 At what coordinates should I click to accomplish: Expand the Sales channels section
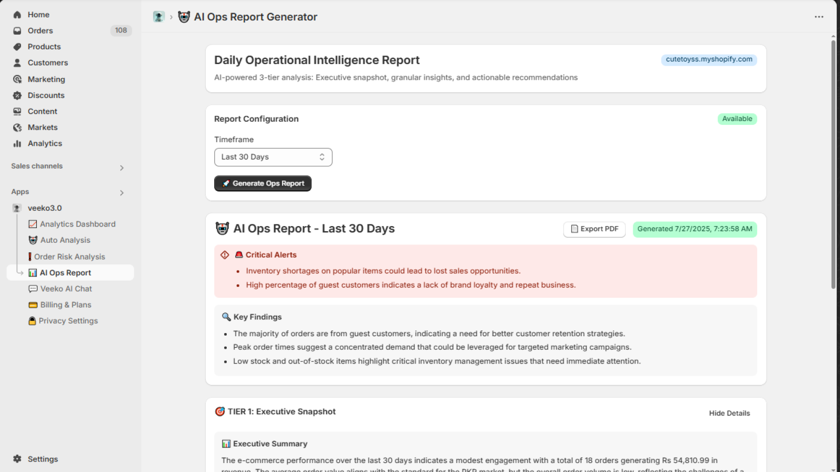pyautogui.click(x=122, y=167)
